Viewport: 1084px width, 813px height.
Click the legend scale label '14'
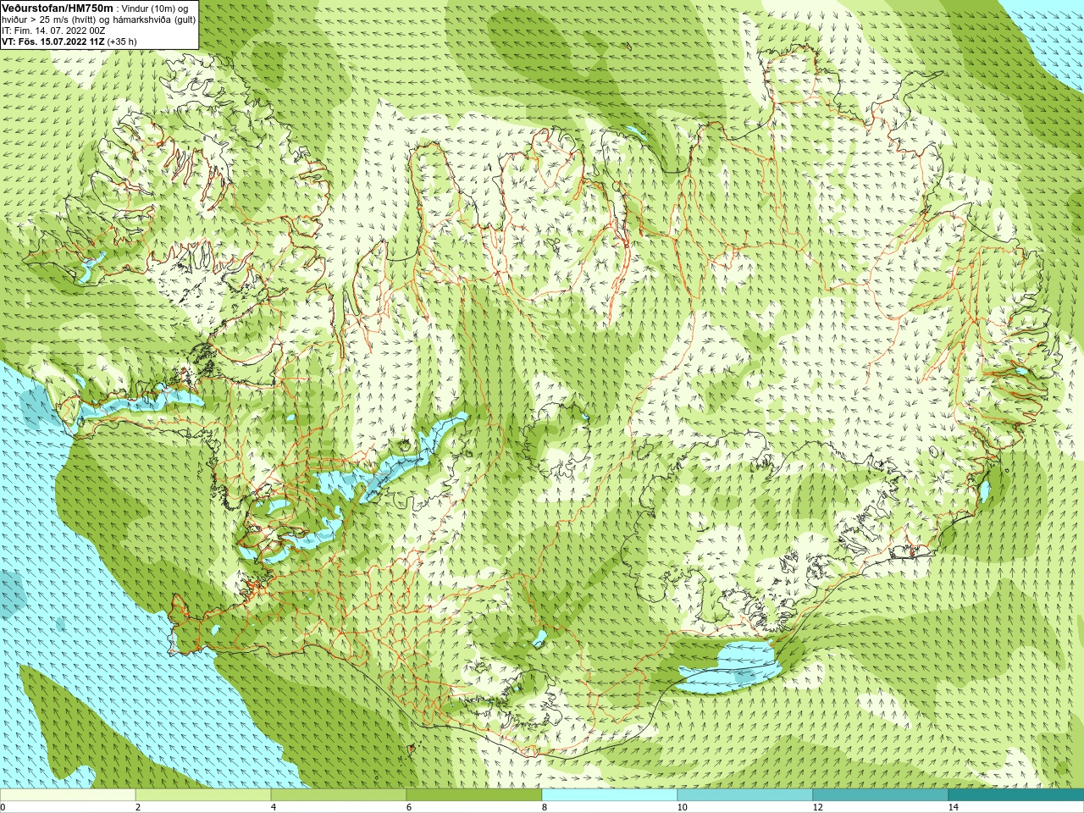953,807
